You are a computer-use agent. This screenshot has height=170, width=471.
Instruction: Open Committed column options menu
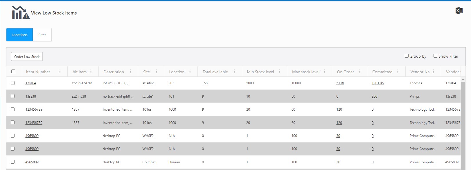398,72
